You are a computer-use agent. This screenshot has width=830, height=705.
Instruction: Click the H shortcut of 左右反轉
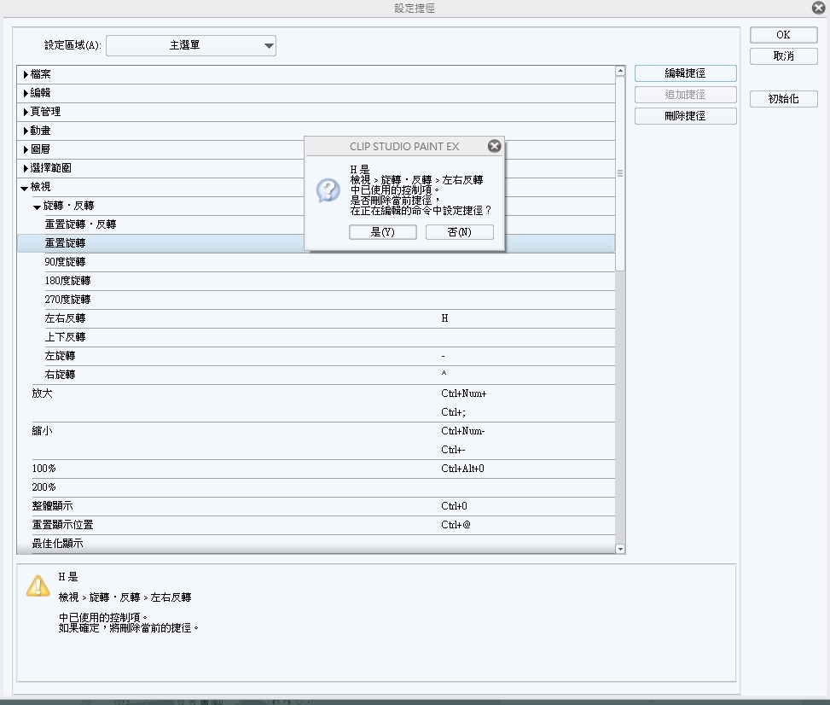pos(444,318)
